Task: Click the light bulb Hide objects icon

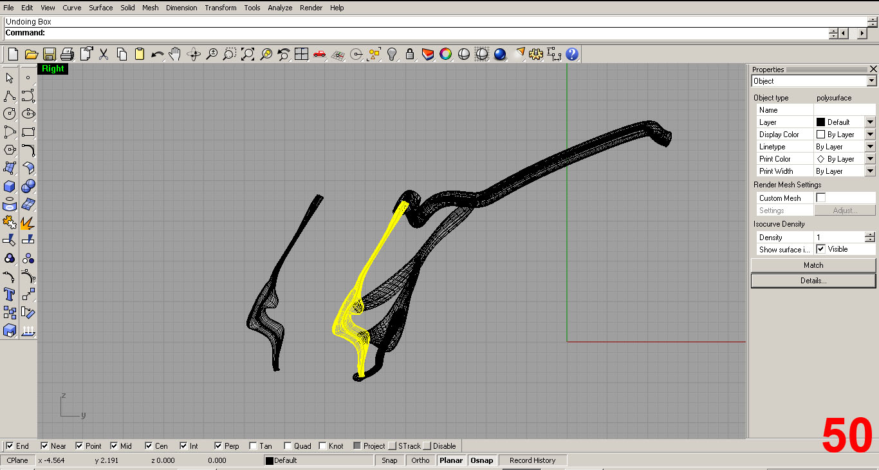Action: click(391, 54)
